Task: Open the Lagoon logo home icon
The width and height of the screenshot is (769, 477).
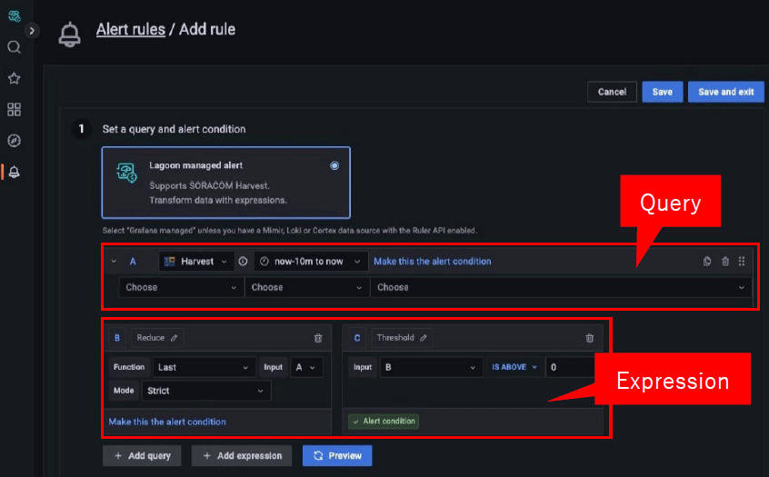Action: coord(15,16)
